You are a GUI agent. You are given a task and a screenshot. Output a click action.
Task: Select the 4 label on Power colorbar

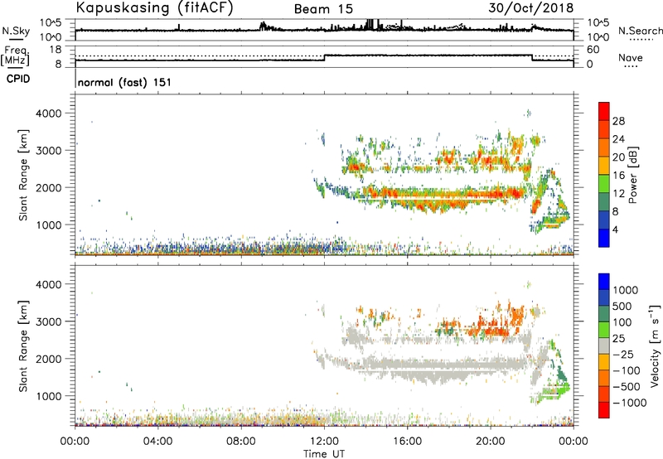coord(615,229)
